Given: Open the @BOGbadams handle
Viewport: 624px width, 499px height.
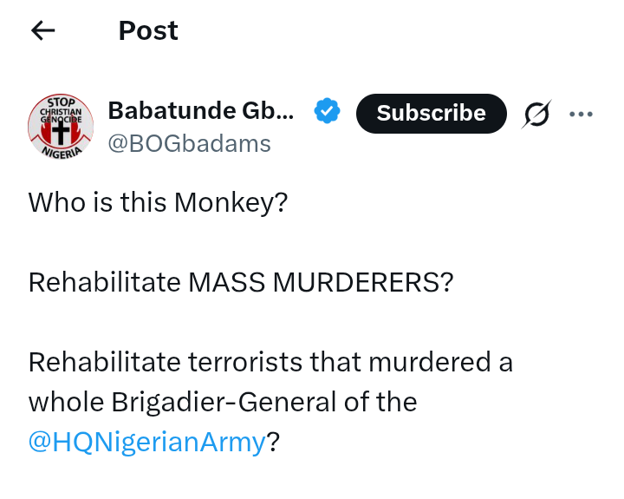Looking at the screenshot, I should (189, 143).
